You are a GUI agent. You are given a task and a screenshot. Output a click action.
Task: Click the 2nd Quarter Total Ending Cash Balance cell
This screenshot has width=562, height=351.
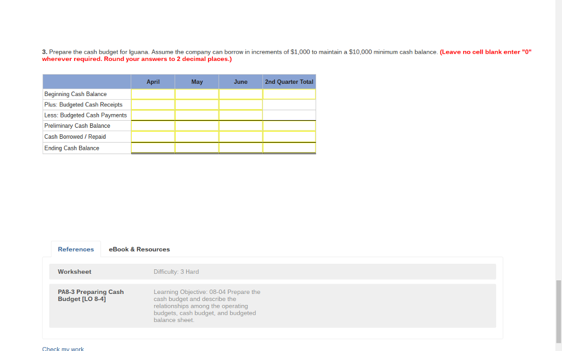click(x=289, y=148)
